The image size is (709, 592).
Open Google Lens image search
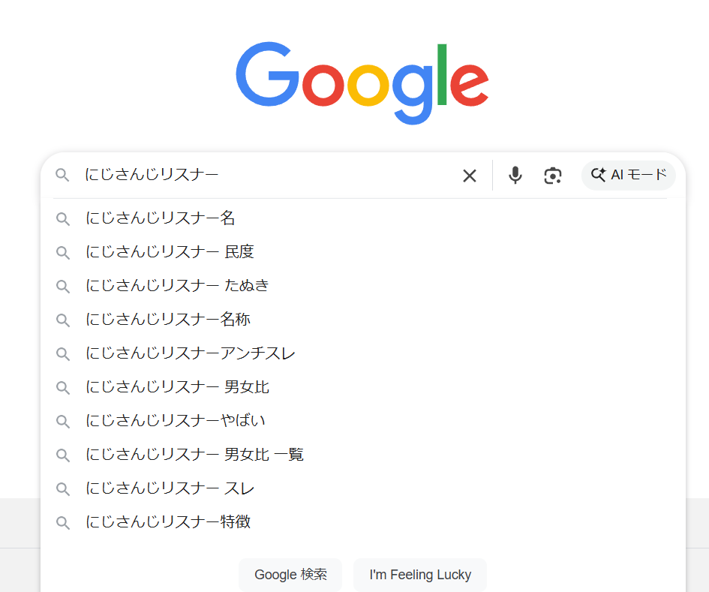click(x=553, y=176)
